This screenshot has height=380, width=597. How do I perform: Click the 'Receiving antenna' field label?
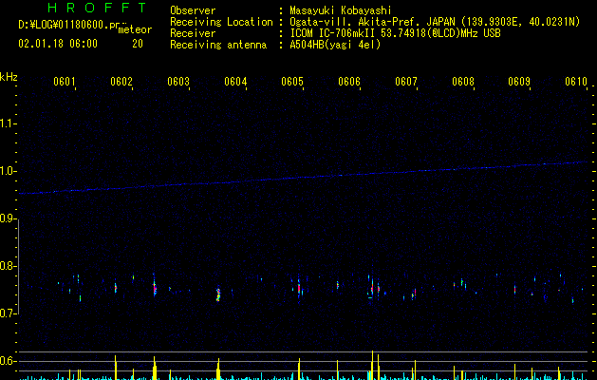[218, 45]
